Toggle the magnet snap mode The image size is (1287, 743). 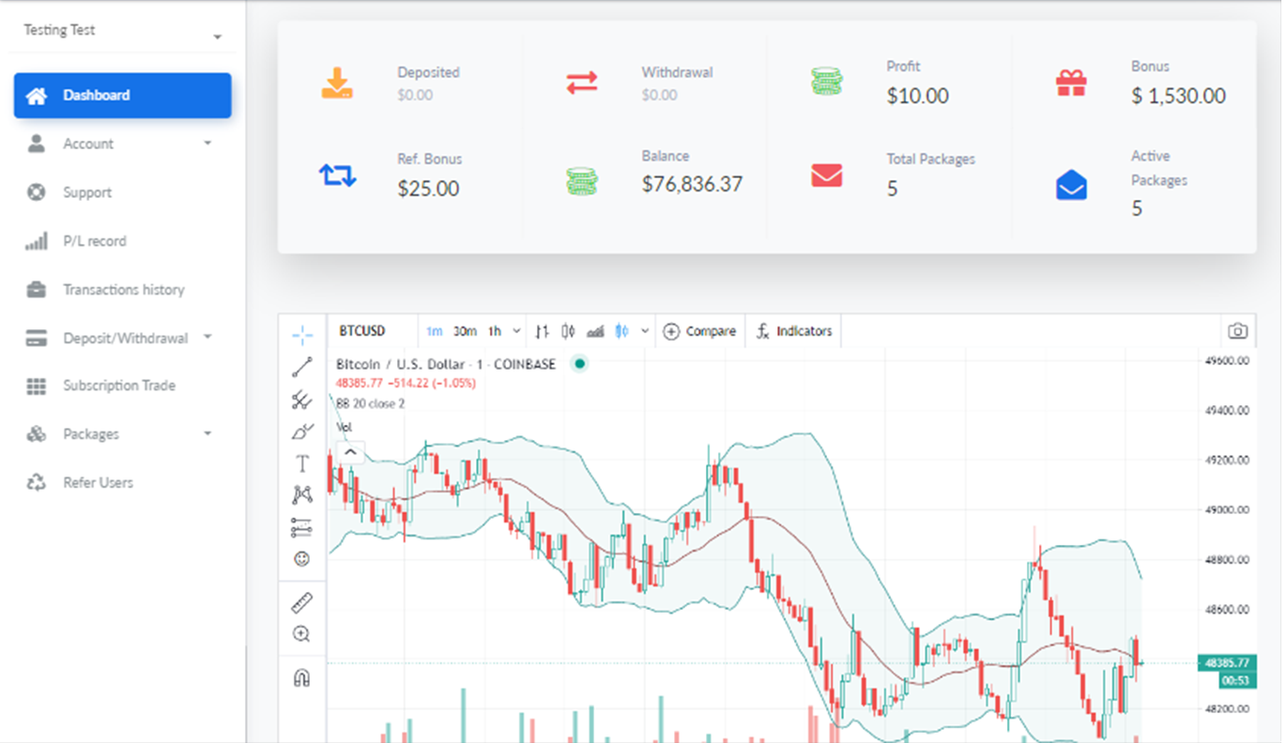tap(301, 677)
